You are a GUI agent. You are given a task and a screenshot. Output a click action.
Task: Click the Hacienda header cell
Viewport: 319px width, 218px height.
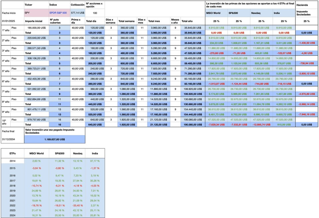306,5
